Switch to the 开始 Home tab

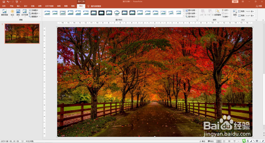[11, 6]
